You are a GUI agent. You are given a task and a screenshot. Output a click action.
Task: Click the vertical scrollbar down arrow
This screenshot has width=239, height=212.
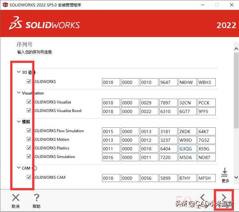pos(236,177)
